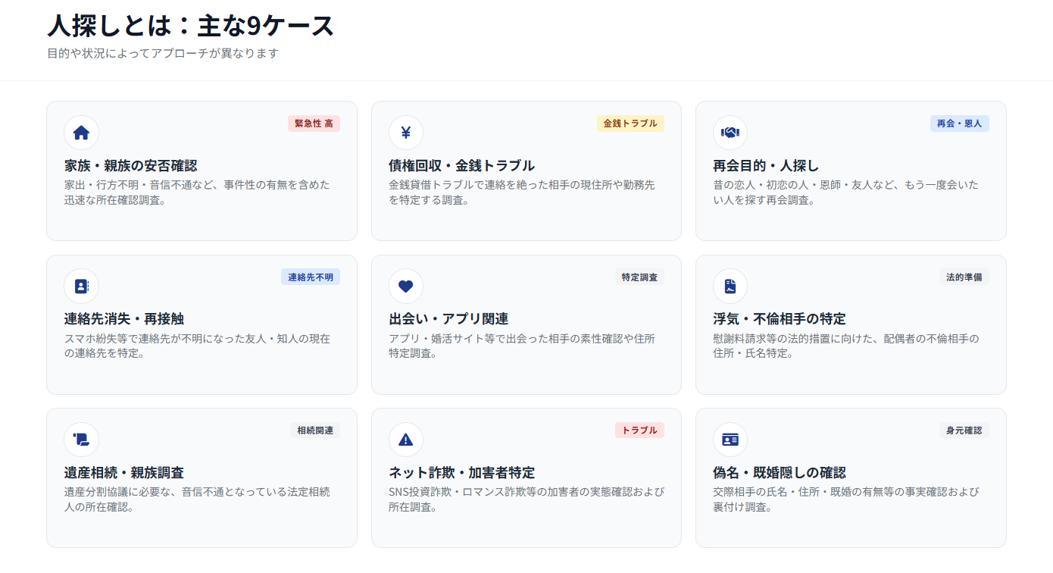The width and height of the screenshot is (1053, 573).
Task: Click the address book icon
Action: pyautogui.click(x=81, y=286)
